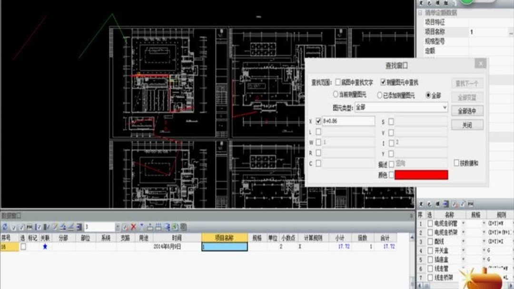Image resolution: width=514 pixels, height=289 pixels.
Task: Open the numeric dropdown showing 3 in the toolbar
Action: click(117, 227)
